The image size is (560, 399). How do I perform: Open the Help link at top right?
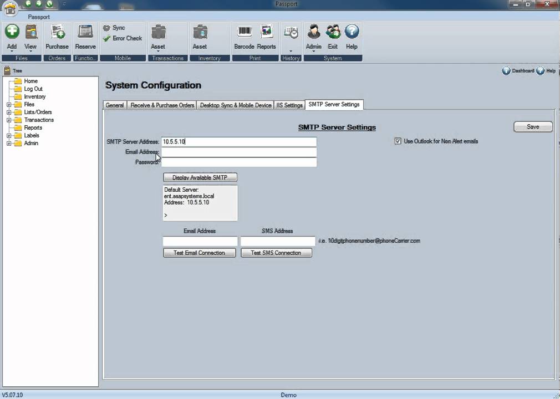546,71
